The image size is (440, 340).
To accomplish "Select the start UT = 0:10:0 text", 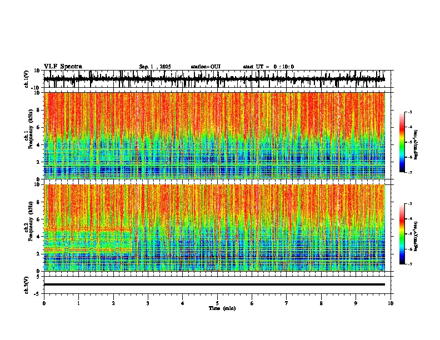I will point(268,67).
